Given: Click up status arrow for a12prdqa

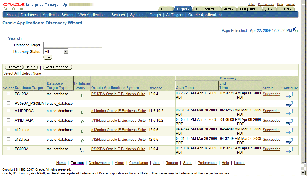Looking at the screenshot, I should point(82,131).
